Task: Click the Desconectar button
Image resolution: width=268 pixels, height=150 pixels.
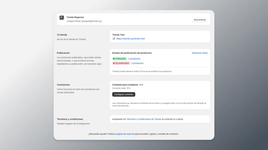Action: click(200, 20)
